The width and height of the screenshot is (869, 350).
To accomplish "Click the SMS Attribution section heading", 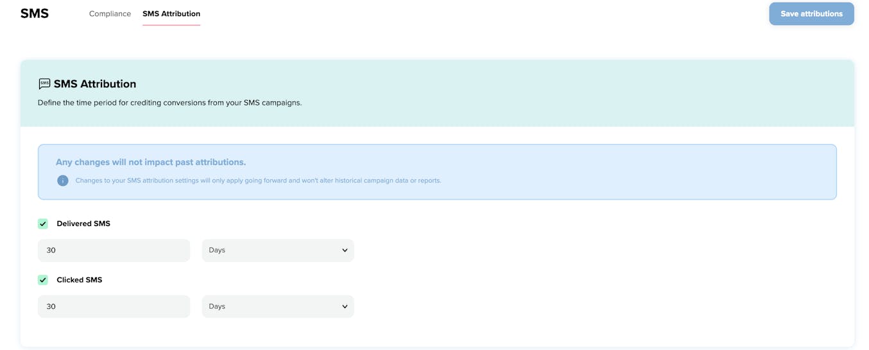I will 95,84.
